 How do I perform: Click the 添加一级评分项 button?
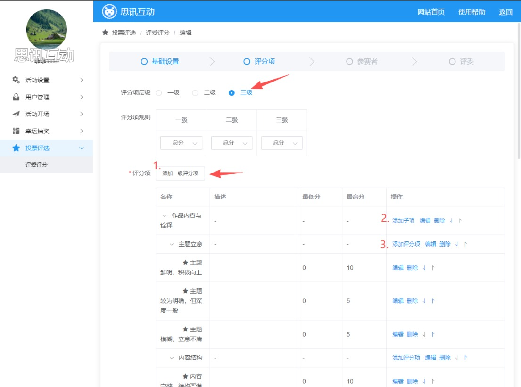coord(180,173)
